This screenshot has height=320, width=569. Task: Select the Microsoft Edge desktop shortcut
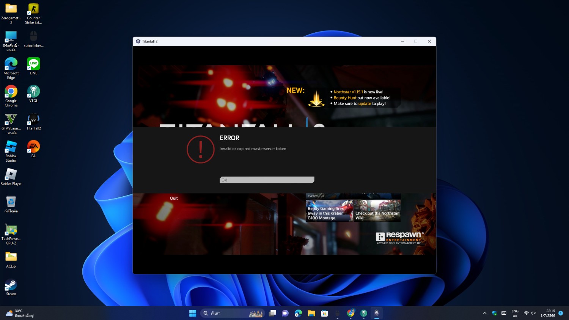(x=11, y=69)
